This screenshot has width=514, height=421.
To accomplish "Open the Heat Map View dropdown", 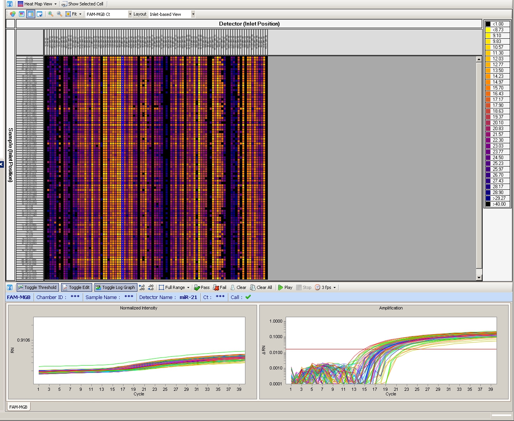I will (38, 4).
